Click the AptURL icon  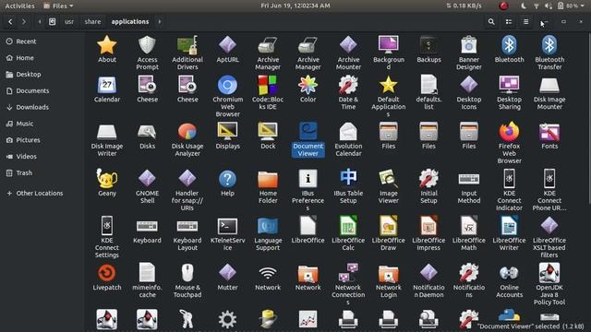tap(228, 45)
